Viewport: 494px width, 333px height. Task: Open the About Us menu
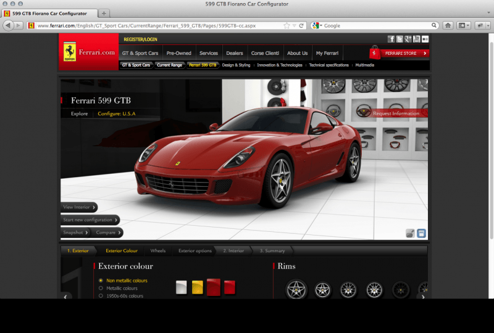(297, 53)
